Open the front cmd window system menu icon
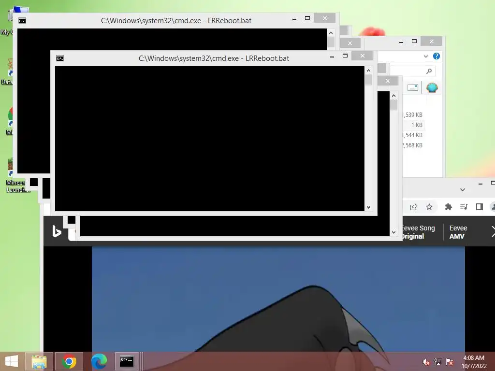495x371 pixels. coord(60,58)
